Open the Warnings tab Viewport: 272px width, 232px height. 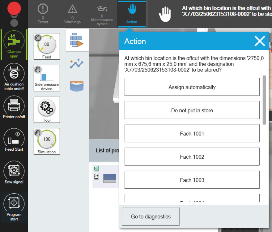tap(72, 14)
